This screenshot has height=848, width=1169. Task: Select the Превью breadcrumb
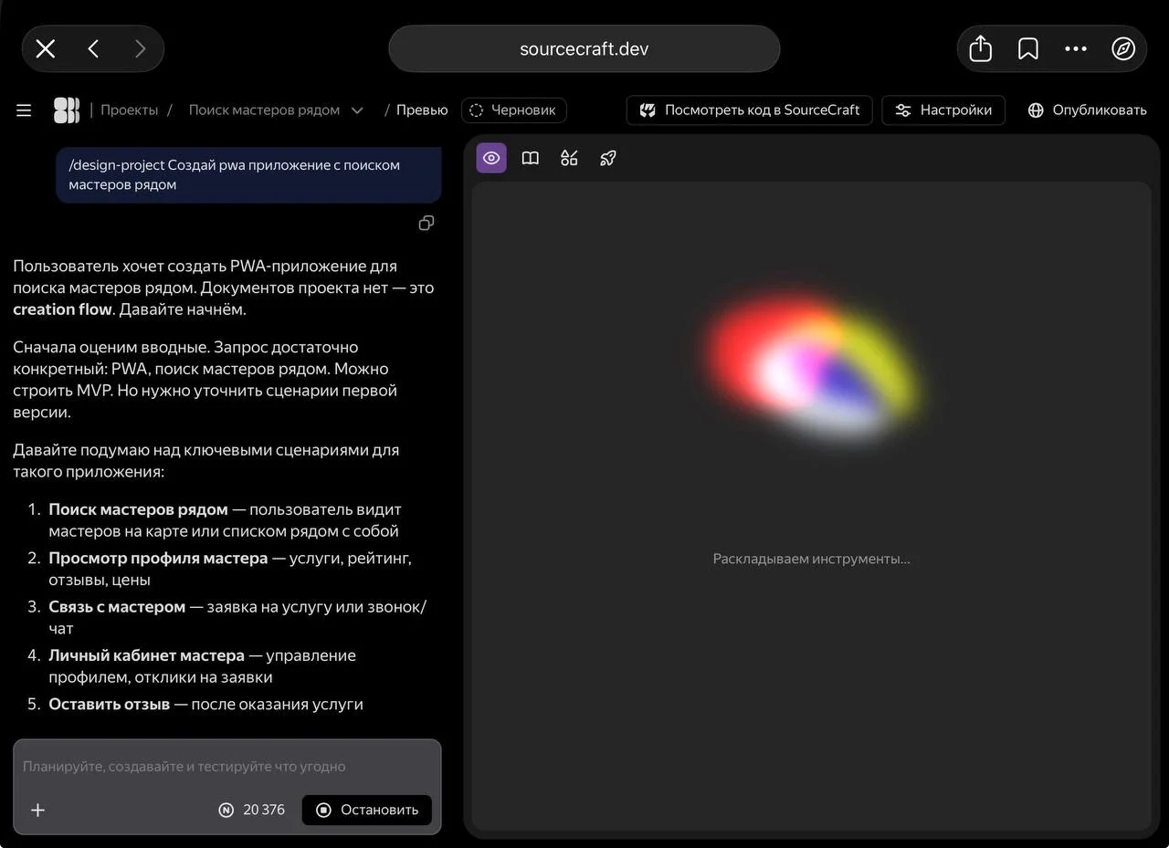pyautogui.click(x=422, y=110)
